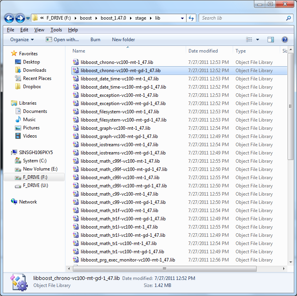The width and height of the screenshot is (297, 296).
Task: Click the F_DRIVE (U:) drive icon
Action: coord(18,186)
